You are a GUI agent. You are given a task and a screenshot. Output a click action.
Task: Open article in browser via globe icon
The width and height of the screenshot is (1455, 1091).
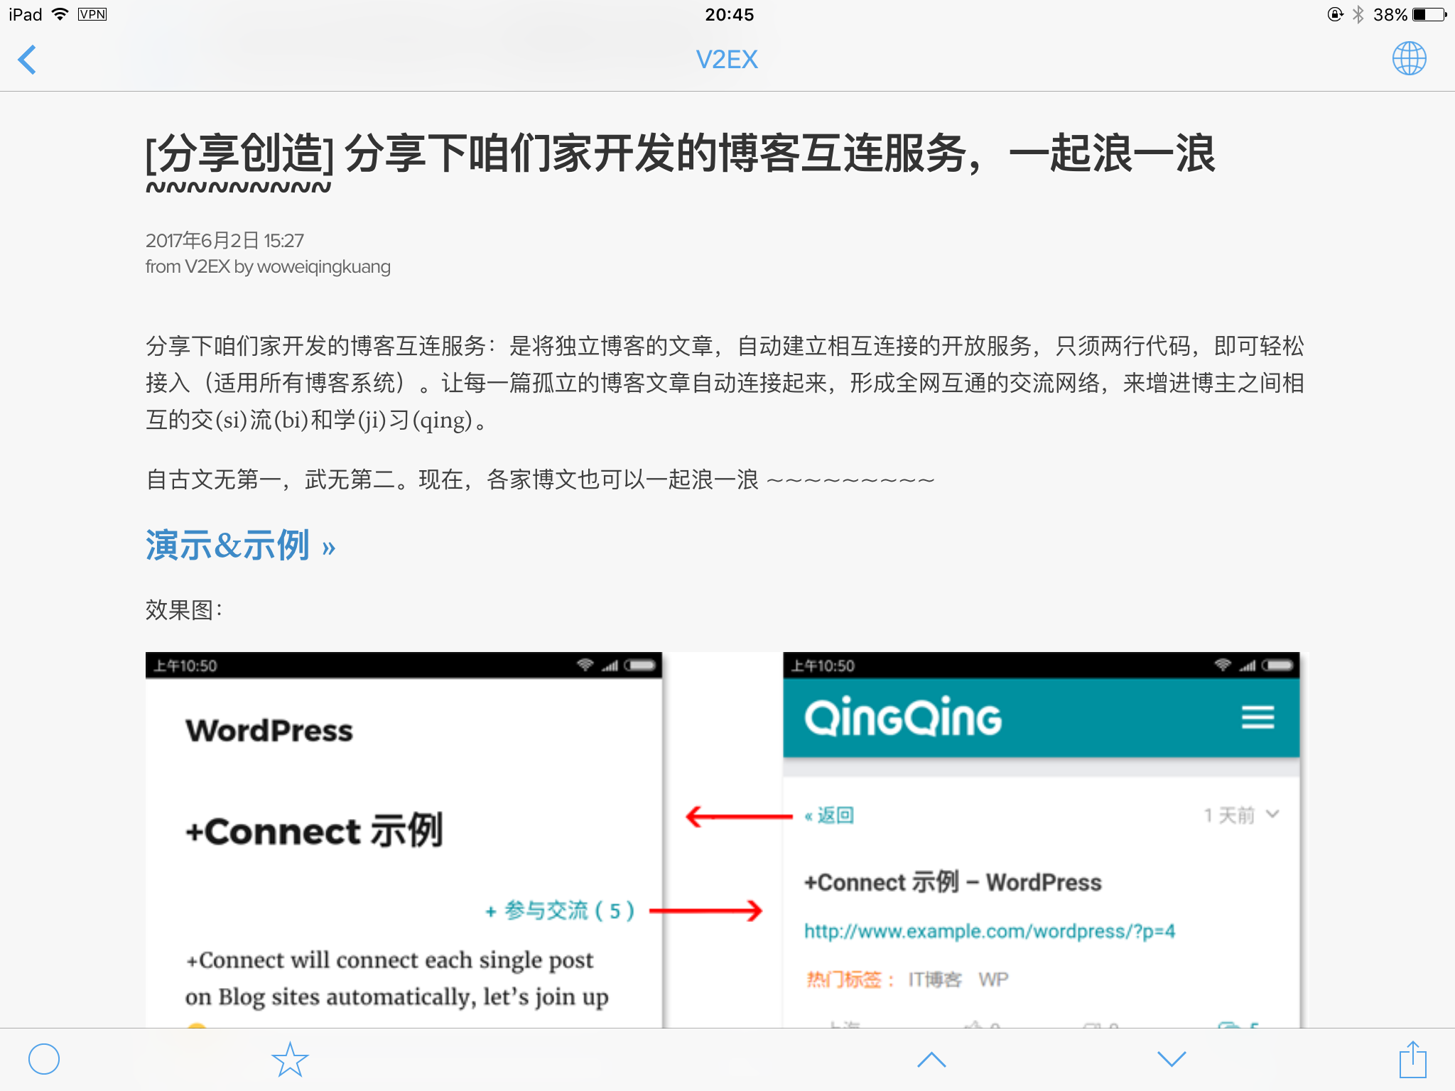[x=1409, y=58]
